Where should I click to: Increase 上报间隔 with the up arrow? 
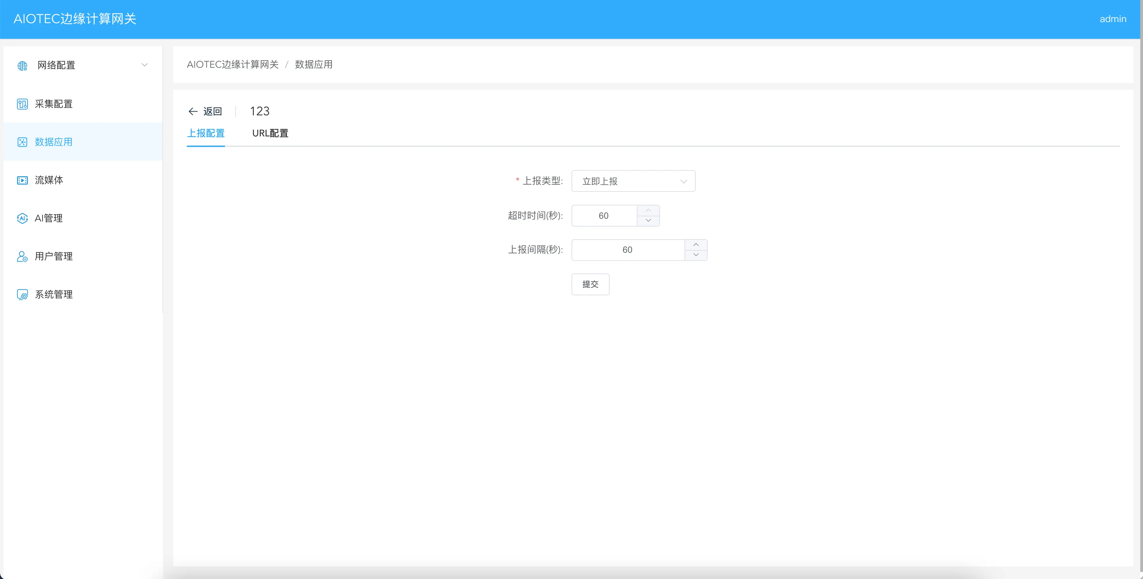(696, 245)
